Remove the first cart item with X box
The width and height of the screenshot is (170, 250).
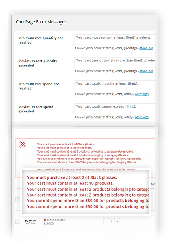pos(17,199)
